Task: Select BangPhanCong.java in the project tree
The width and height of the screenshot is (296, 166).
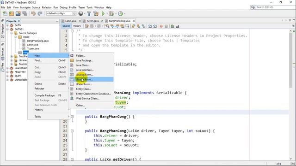Action: click(37, 41)
